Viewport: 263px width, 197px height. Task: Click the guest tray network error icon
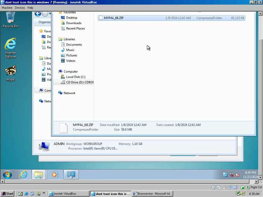[x=231, y=175]
